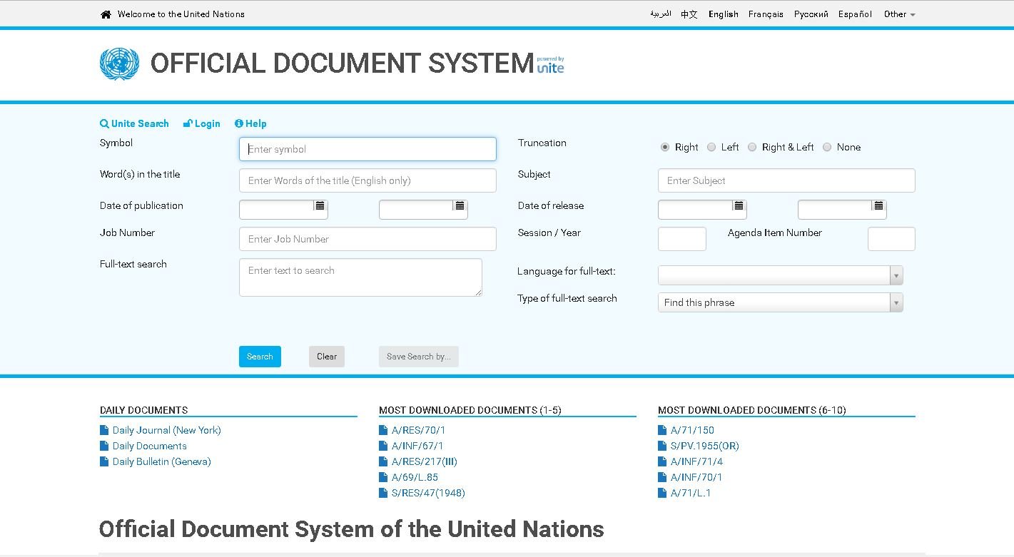1014x557 pixels.
Task: Switch language to Français
Action: [x=766, y=14]
